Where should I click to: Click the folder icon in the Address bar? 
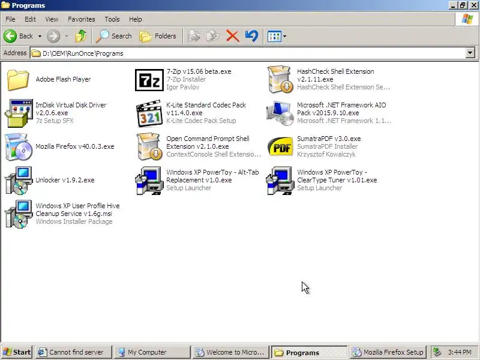[36, 53]
